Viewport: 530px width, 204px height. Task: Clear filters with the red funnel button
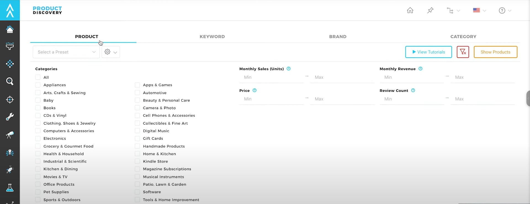(463, 52)
